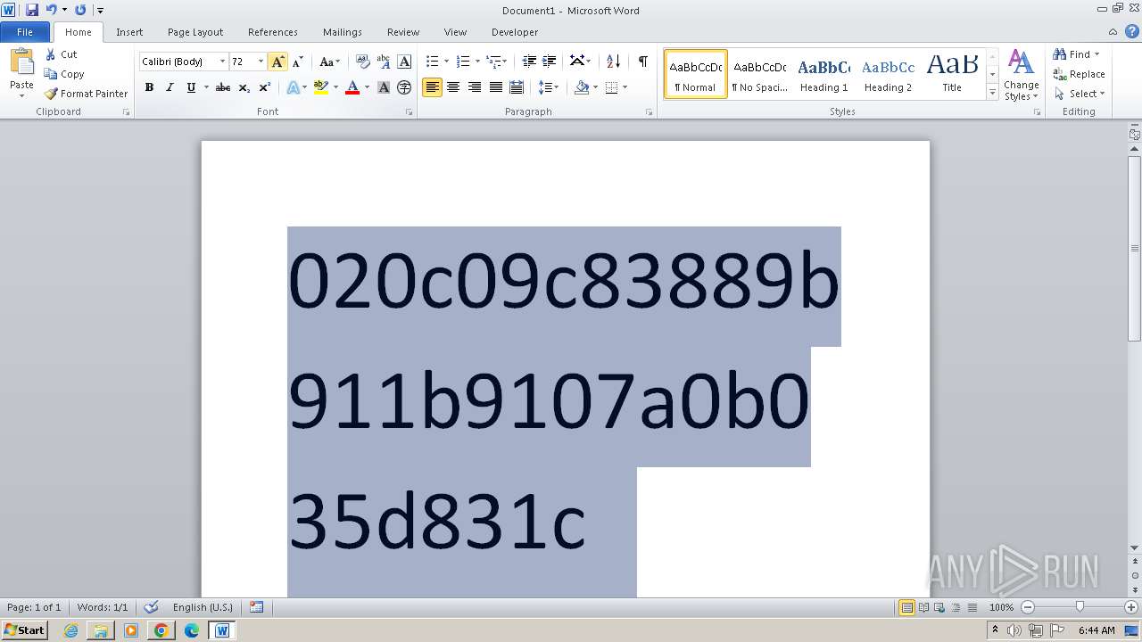Click the Cut scissors icon
Screen dimensions: 1142x642
pyautogui.click(x=51, y=54)
